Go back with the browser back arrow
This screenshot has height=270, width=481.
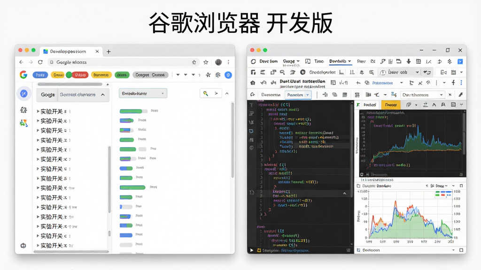tap(21, 62)
